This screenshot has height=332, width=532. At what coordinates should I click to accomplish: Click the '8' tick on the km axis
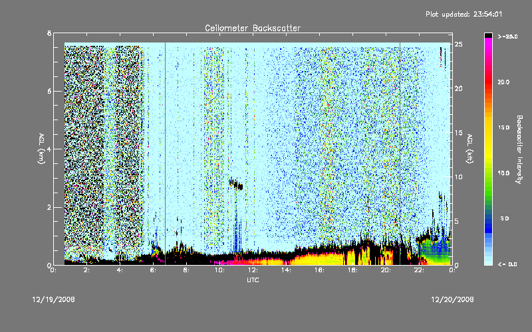(x=49, y=33)
